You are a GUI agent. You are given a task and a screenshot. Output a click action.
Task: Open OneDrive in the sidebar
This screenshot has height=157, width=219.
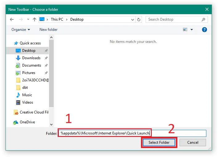(x=27, y=122)
